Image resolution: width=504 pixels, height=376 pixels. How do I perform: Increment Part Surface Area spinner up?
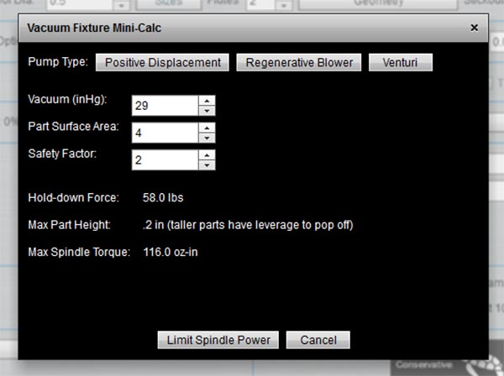click(x=207, y=128)
